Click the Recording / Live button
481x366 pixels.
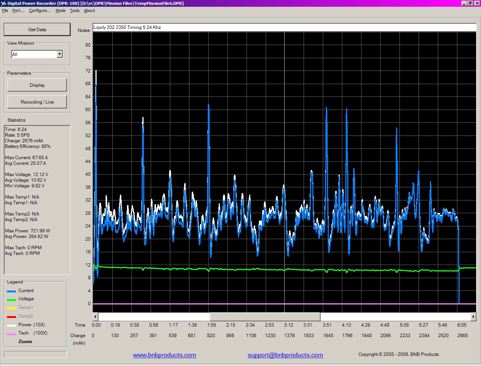(37, 102)
